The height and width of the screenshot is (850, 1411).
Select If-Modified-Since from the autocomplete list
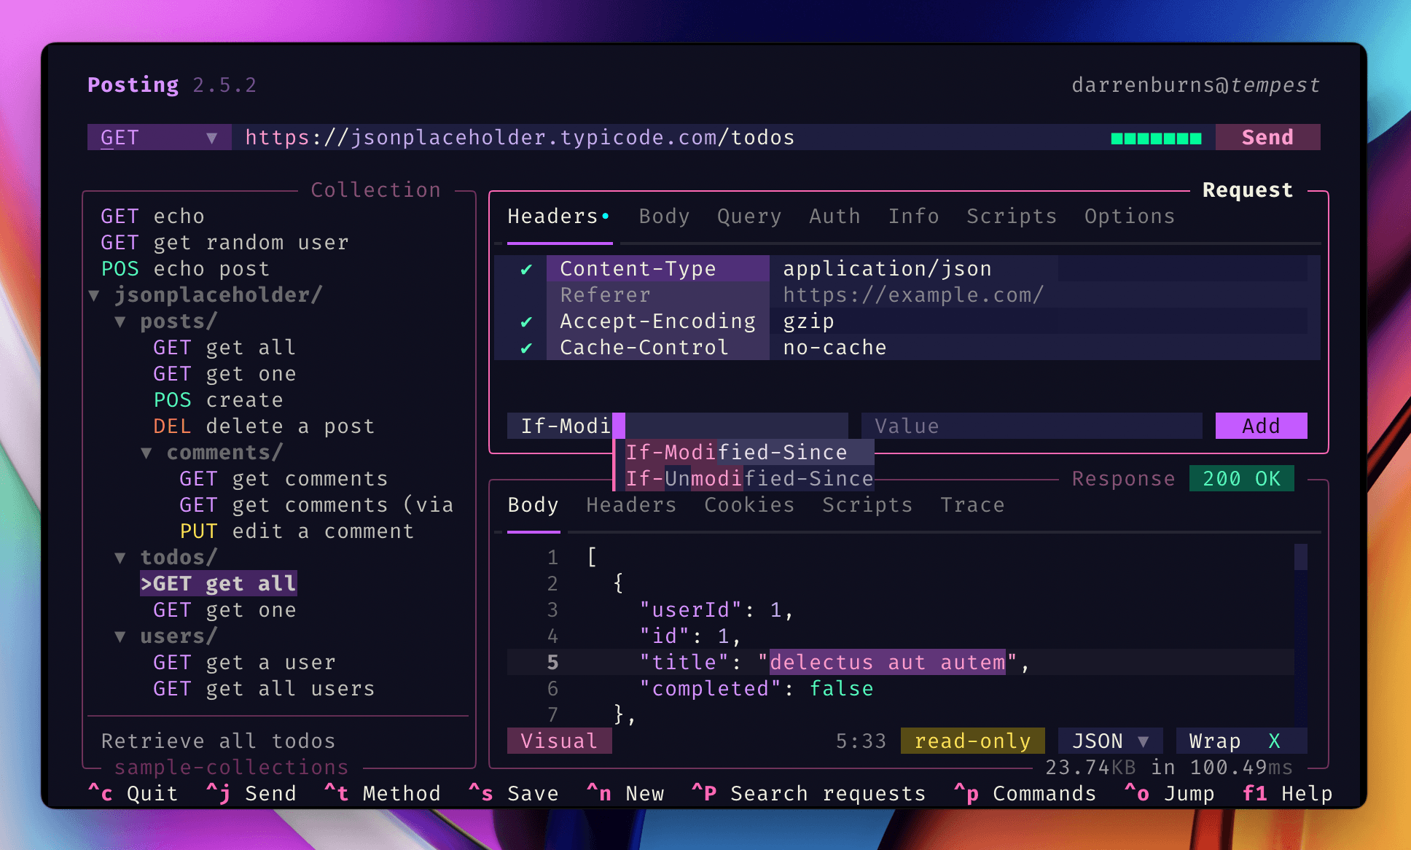click(x=738, y=452)
